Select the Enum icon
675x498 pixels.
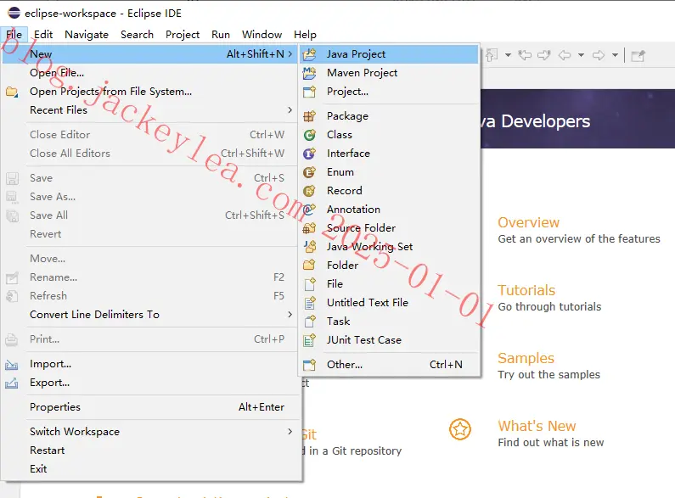(x=309, y=172)
